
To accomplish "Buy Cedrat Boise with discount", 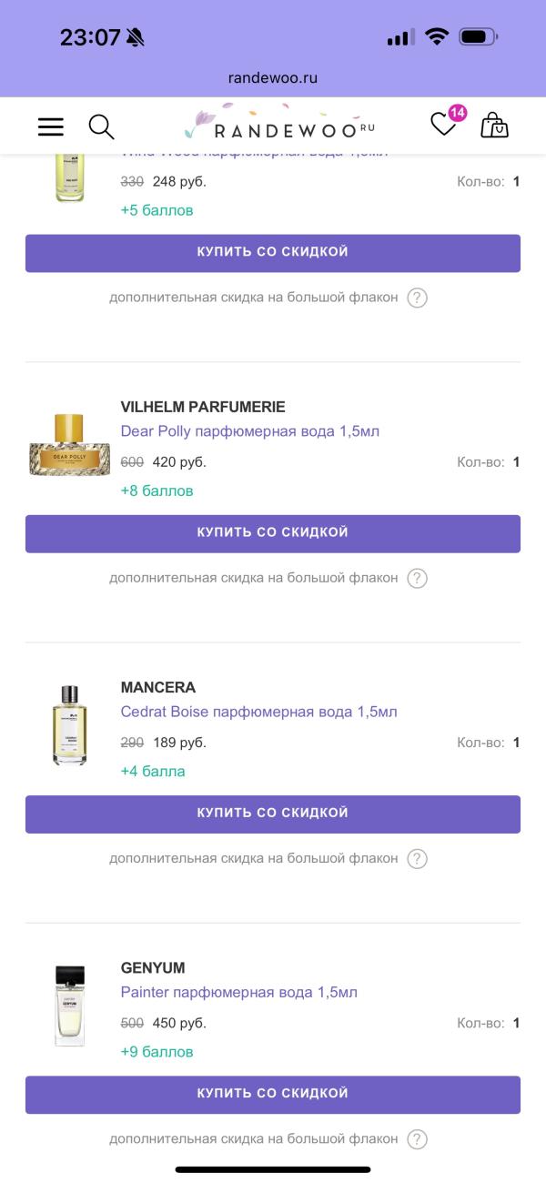I will coord(273,814).
